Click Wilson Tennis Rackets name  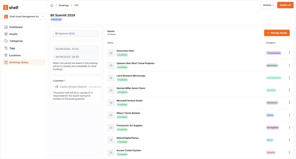tap(128, 113)
